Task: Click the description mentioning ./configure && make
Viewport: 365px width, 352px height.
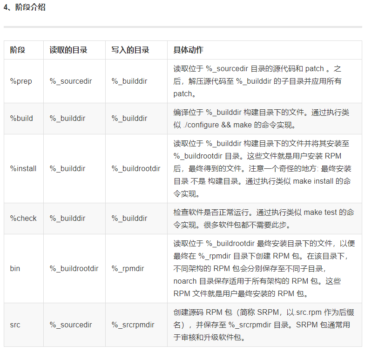Action: coord(261,119)
